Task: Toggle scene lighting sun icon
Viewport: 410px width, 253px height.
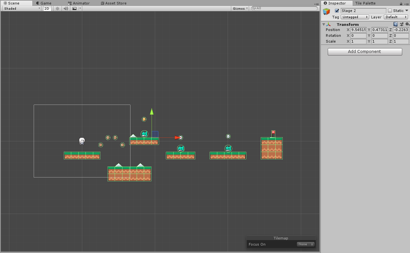Action: point(57,9)
